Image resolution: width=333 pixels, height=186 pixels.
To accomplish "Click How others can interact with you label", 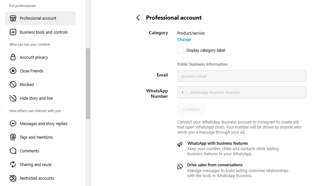I will 35,111.
